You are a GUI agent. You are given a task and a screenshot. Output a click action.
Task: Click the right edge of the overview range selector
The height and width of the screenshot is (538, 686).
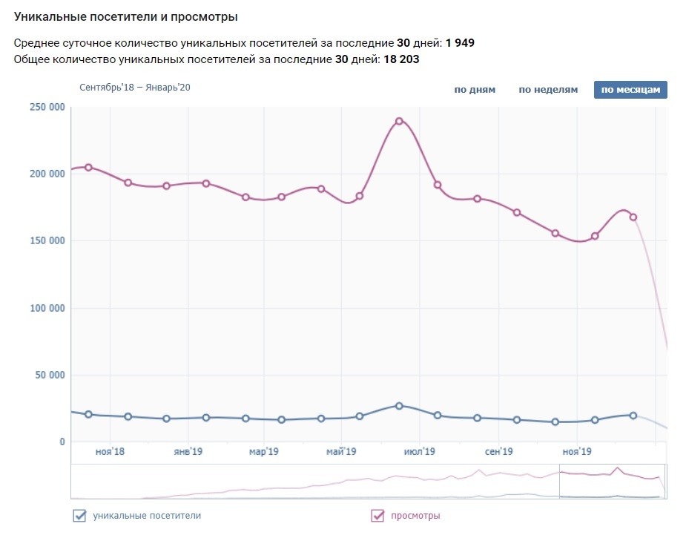point(665,482)
